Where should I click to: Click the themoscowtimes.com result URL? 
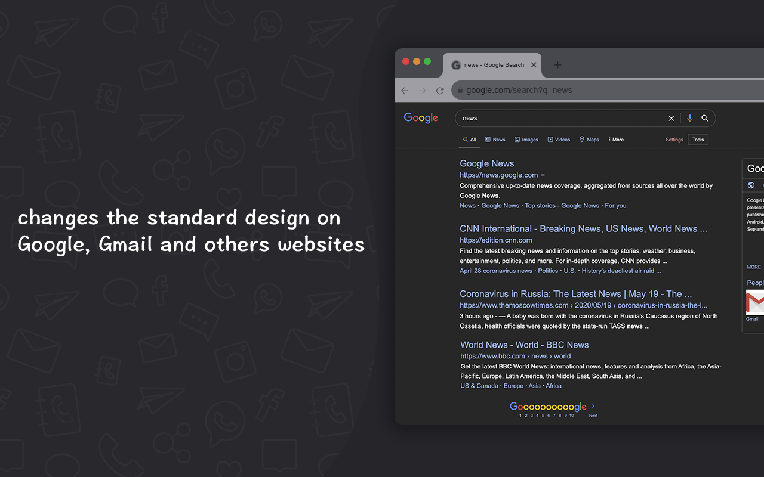[x=584, y=305]
